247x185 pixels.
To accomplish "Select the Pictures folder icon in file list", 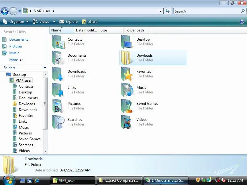I will 58,106.
